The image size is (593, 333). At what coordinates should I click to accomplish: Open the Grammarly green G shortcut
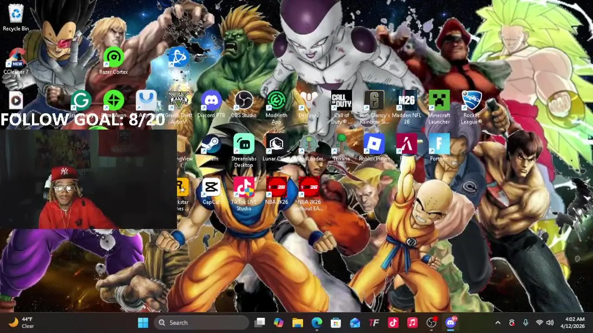tap(81, 104)
